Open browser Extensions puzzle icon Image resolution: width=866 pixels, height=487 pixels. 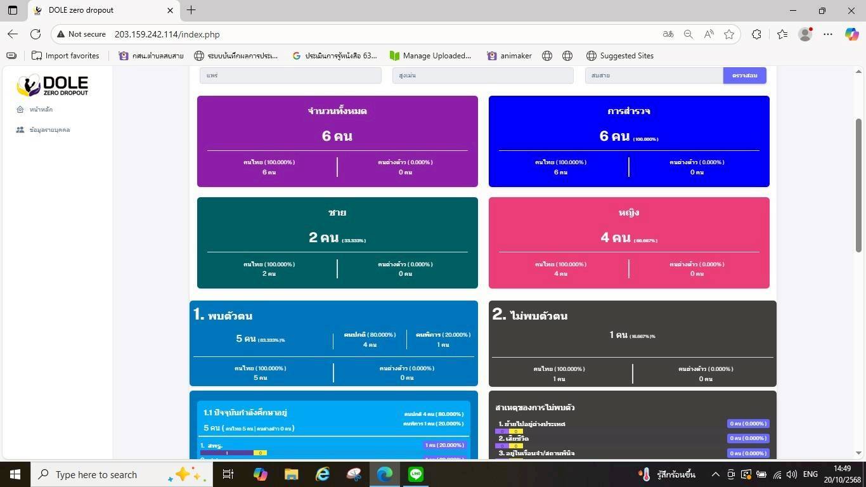[756, 34]
